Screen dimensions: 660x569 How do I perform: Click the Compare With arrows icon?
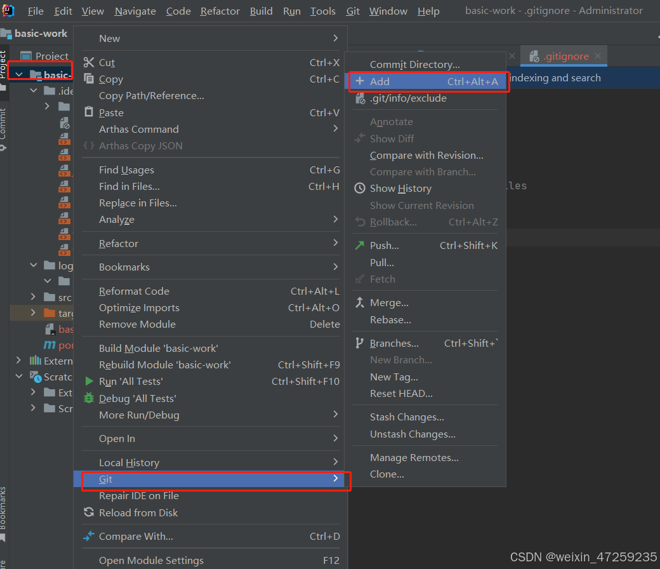[x=89, y=536]
